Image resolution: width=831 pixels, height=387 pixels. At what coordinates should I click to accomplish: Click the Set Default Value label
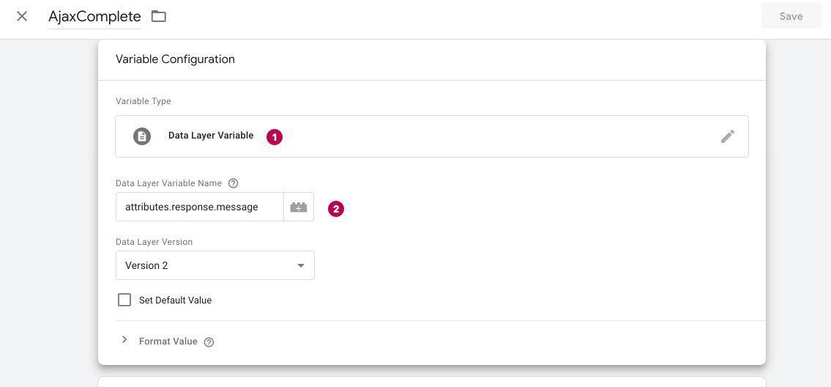175,300
